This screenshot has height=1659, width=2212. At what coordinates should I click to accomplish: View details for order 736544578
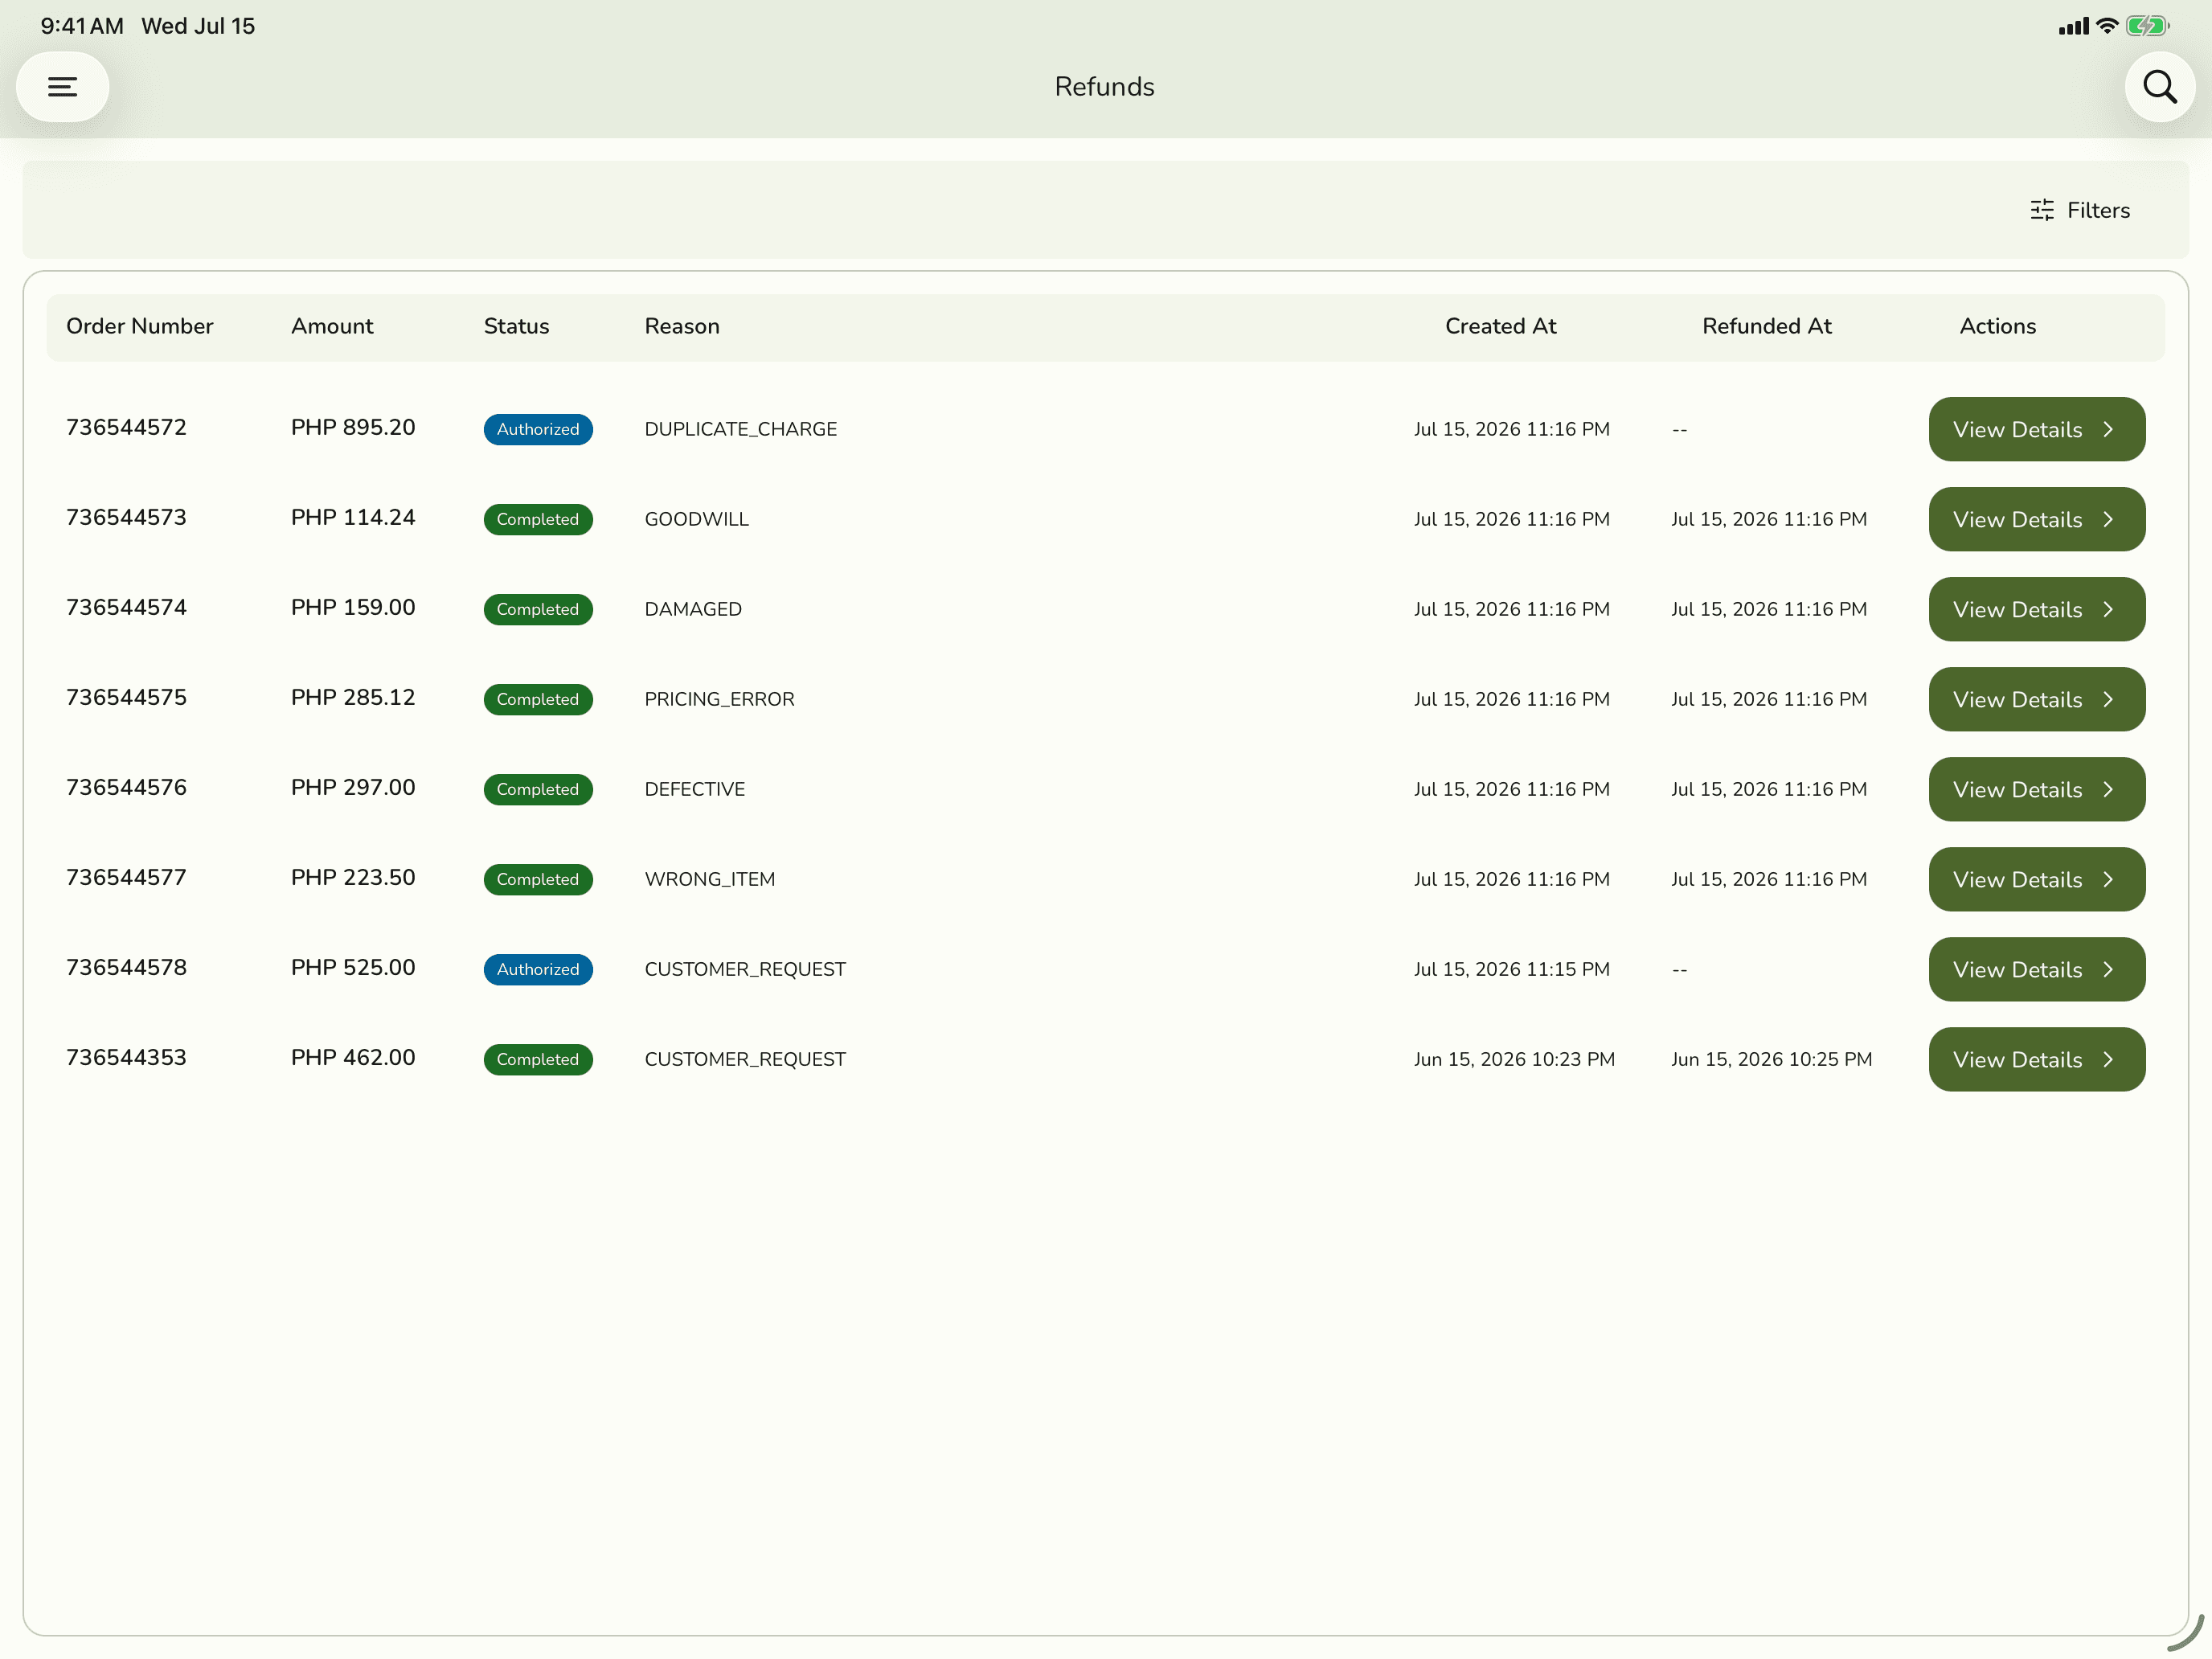pos(2037,969)
